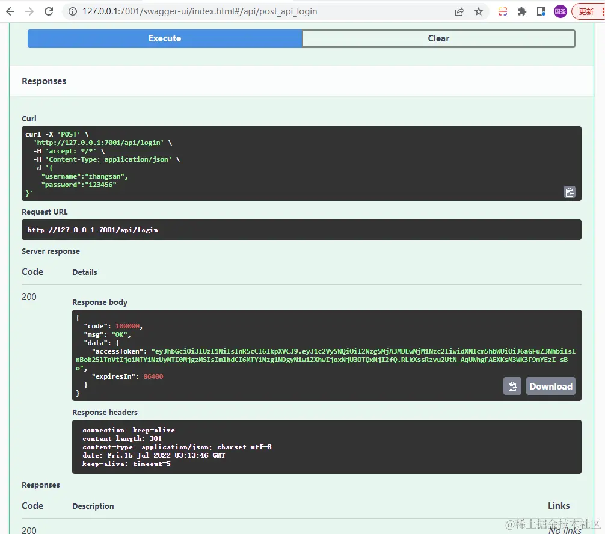605x534 pixels.
Task: Open the purple user profile avatar
Action: pos(560,11)
